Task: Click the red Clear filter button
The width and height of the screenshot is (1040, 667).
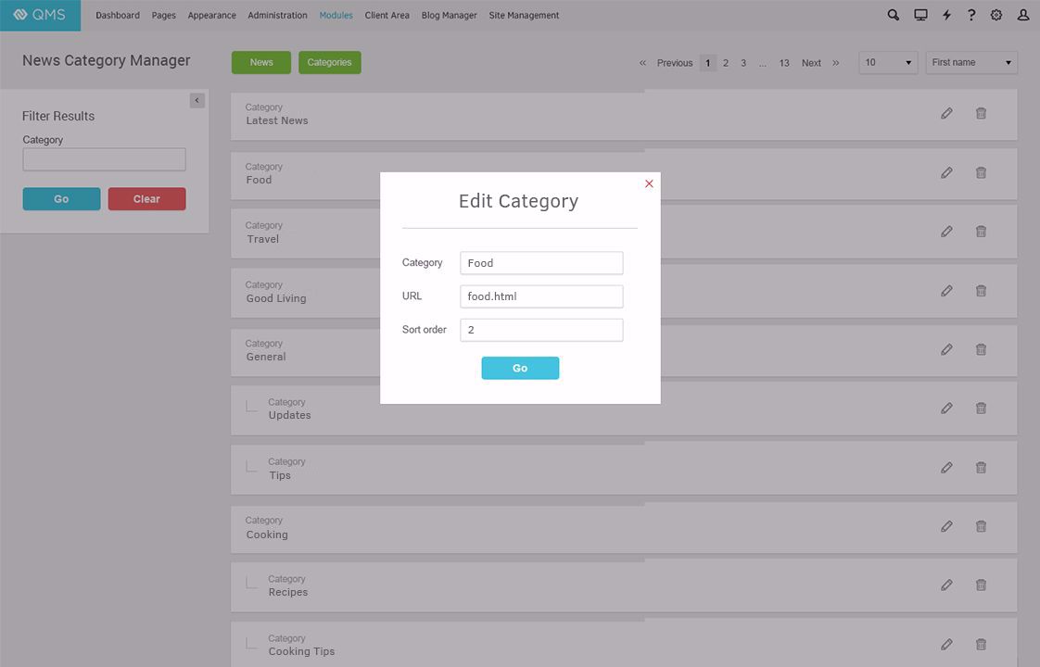Action: [x=146, y=199]
